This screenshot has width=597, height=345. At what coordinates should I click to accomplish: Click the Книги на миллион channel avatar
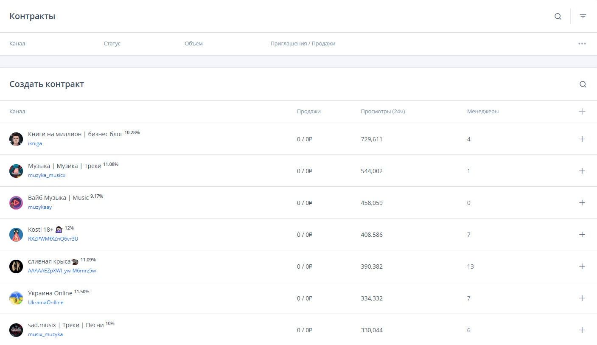click(x=16, y=139)
